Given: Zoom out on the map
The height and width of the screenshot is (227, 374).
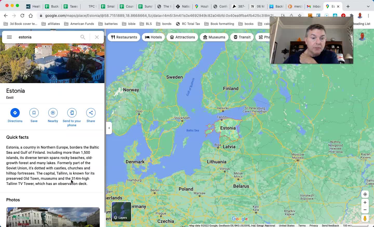Looking at the screenshot, I should (x=365, y=210).
